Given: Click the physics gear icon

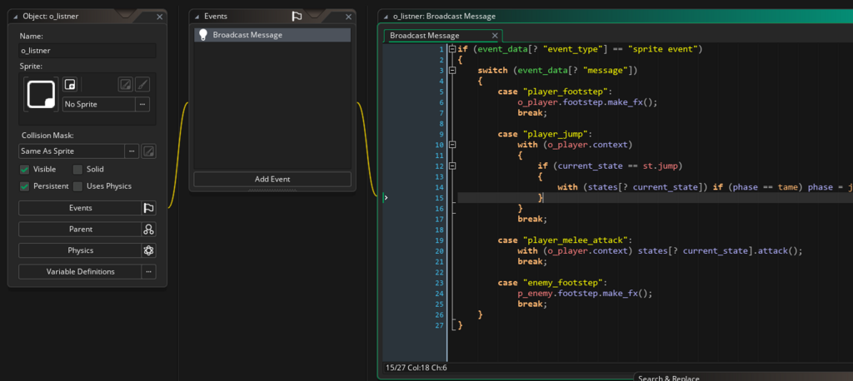Looking at the screenshot, I should (x=148, y=250).
